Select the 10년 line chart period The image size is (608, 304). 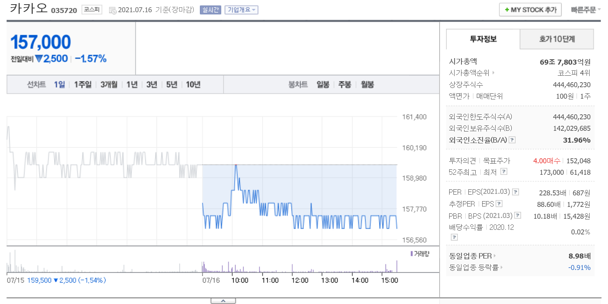pyautogui.click(x=193, y=85)
